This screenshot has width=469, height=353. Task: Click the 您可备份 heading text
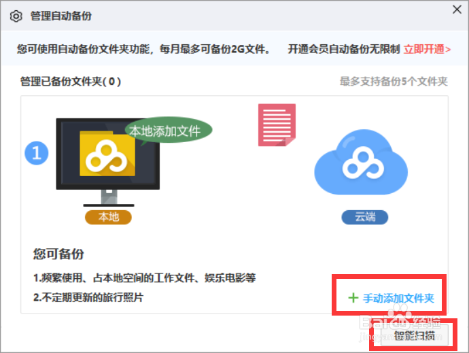coord(58,254)
